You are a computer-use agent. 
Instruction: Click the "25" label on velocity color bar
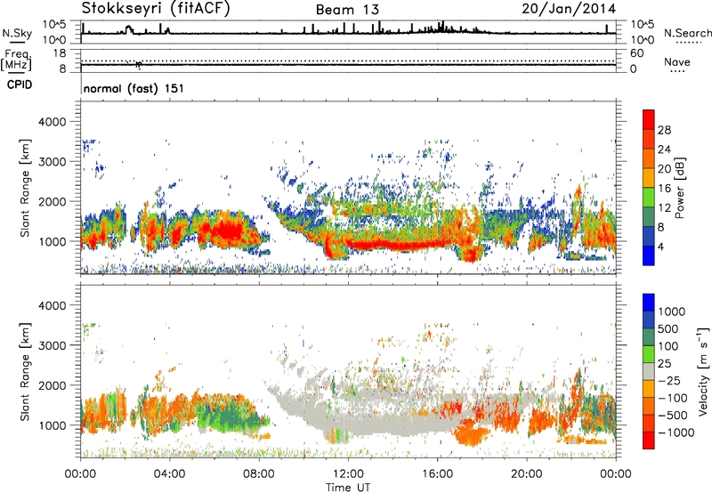(x=665, y=364)
